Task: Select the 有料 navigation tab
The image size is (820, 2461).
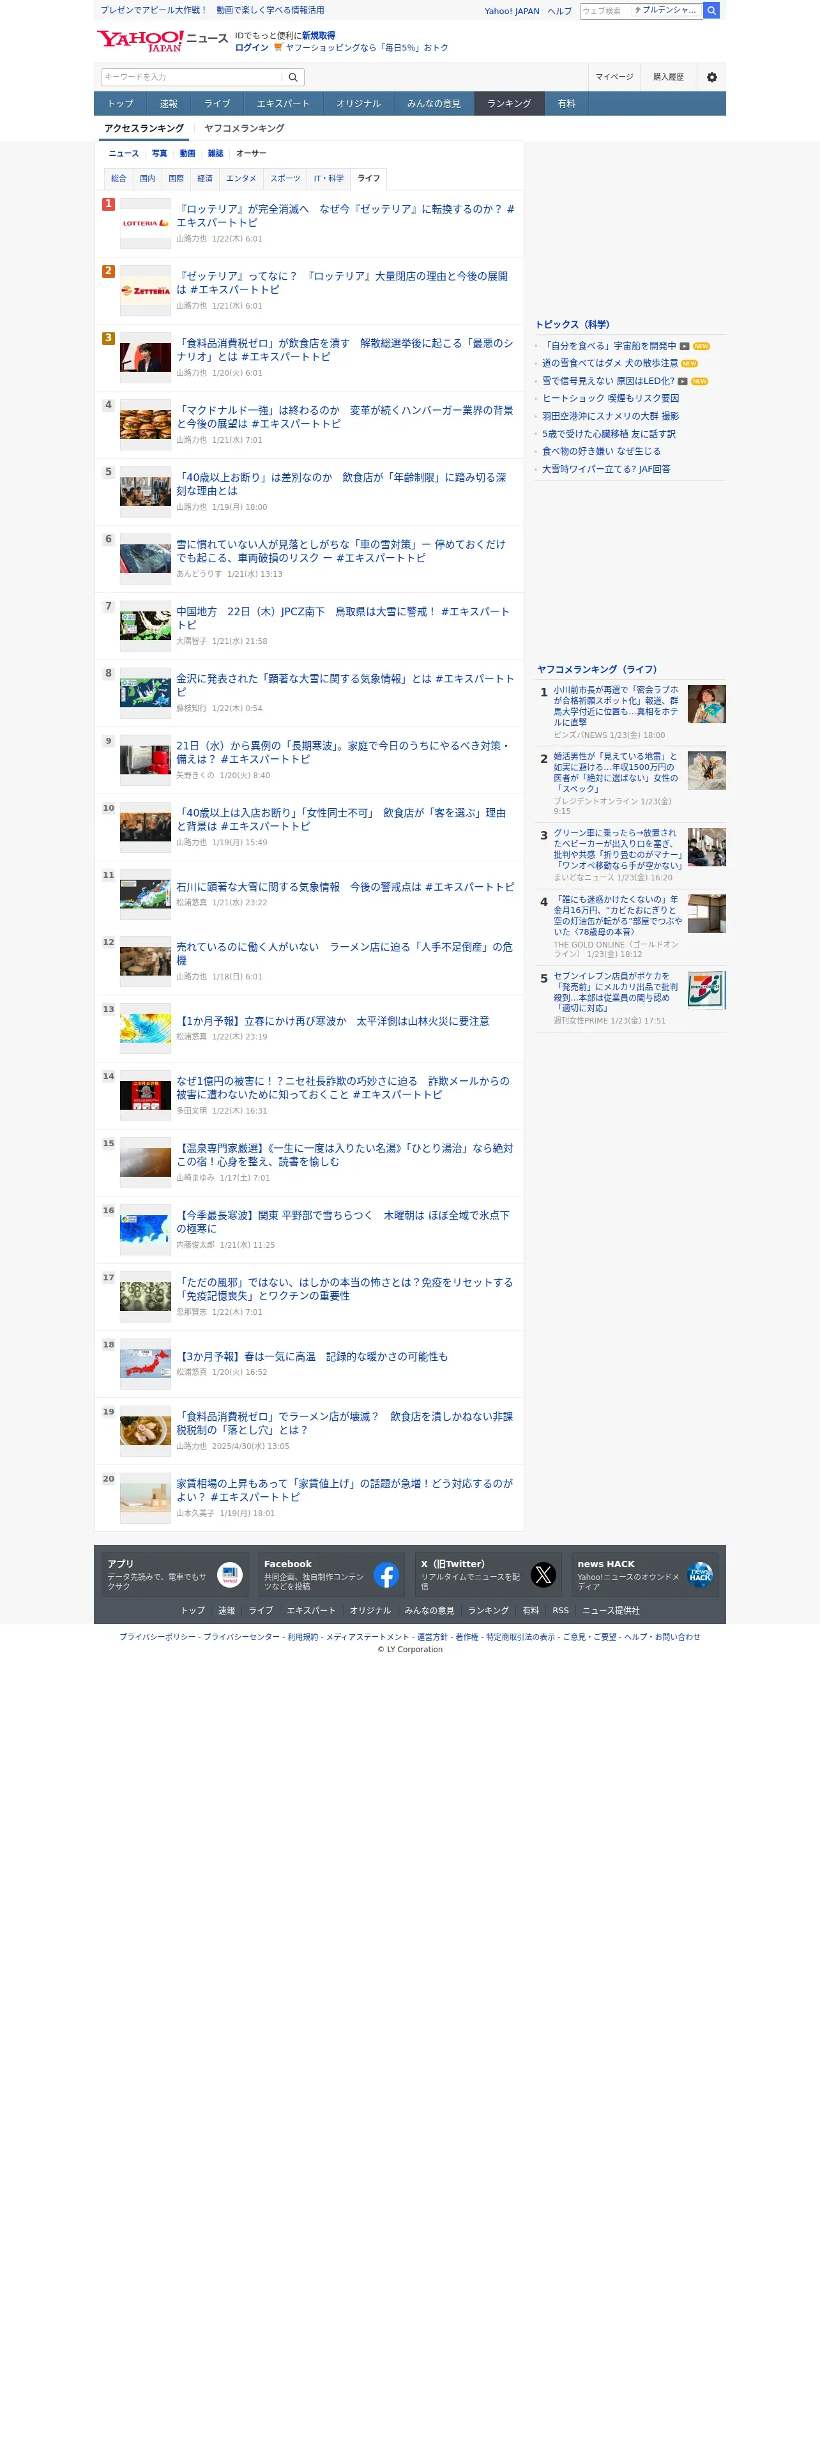Action: pos(567,103)
